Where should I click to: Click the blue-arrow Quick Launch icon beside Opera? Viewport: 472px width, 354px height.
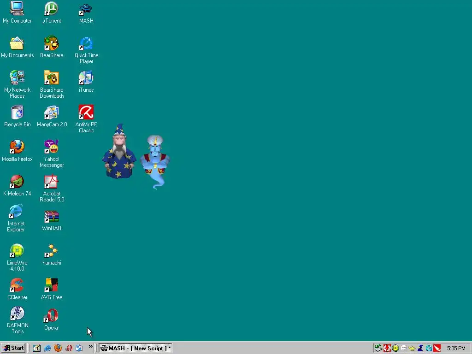coord(79,348)
